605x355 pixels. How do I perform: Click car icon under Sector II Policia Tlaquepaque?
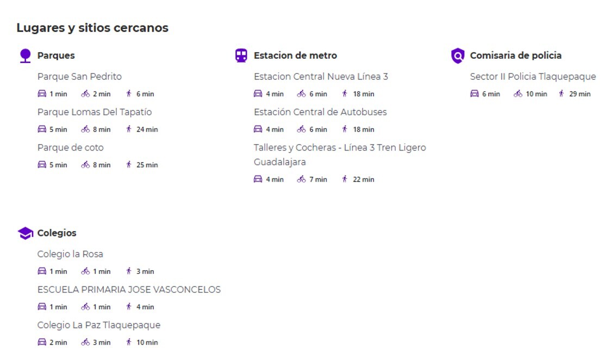tap(475, 94)
